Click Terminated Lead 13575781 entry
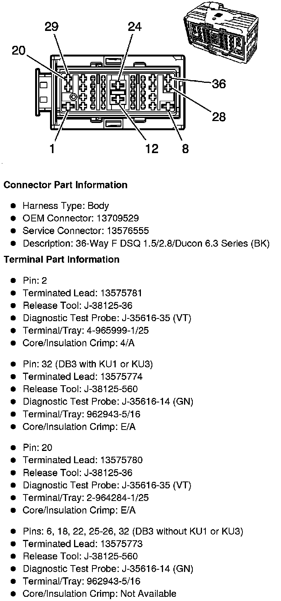 82,293
